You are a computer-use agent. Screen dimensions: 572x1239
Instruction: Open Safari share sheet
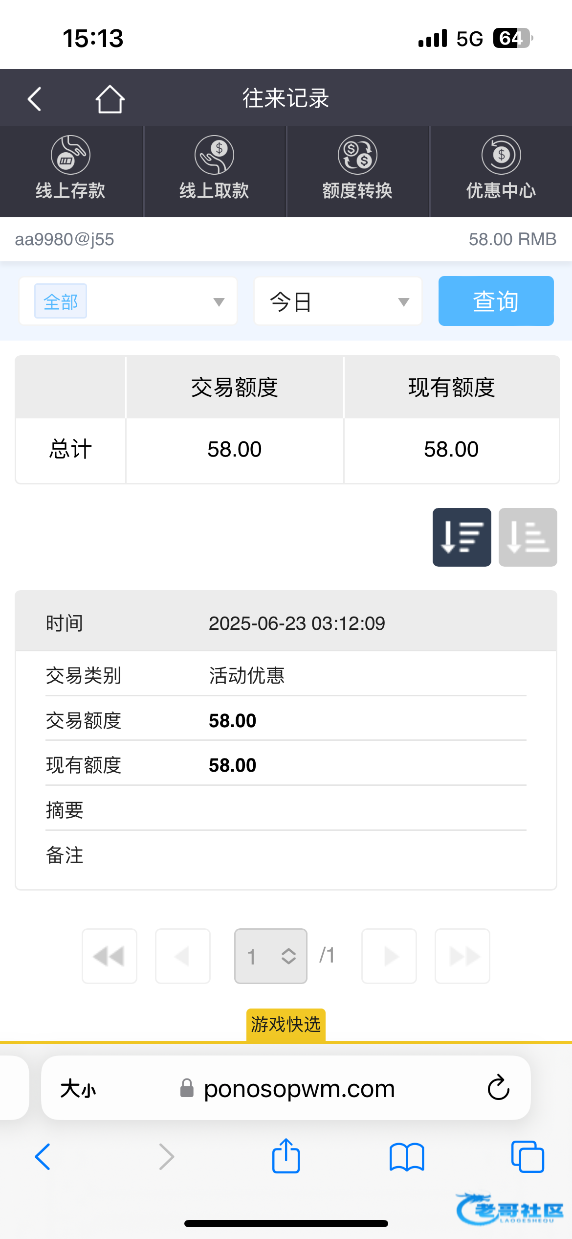point(286,1156)
